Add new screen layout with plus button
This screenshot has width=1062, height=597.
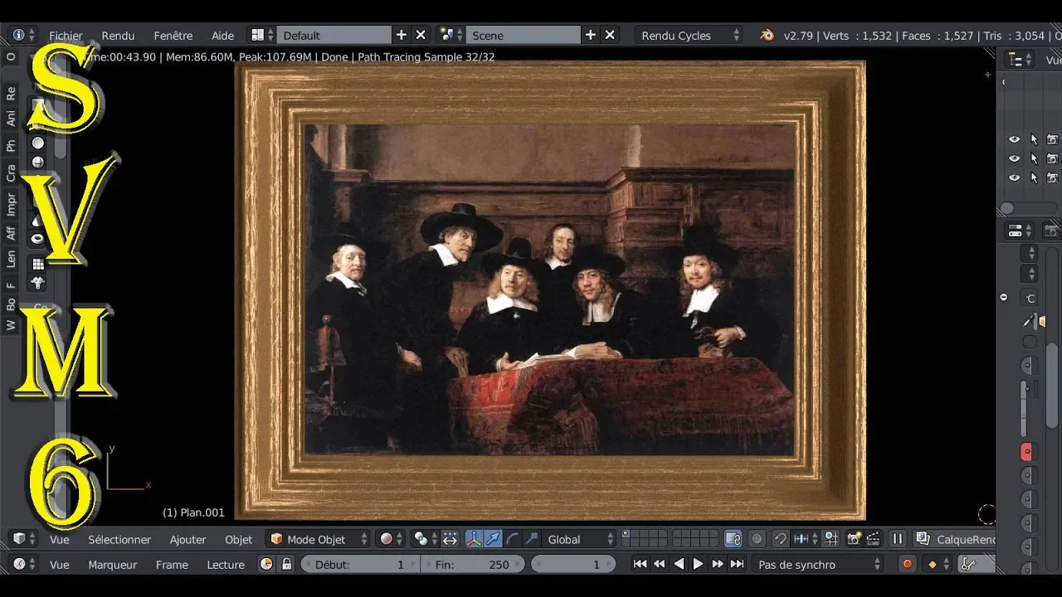pos(402,35)
